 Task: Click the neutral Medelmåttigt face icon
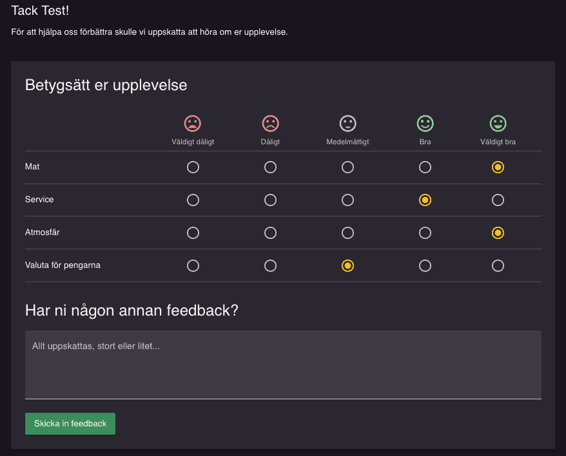click(347, 124)
